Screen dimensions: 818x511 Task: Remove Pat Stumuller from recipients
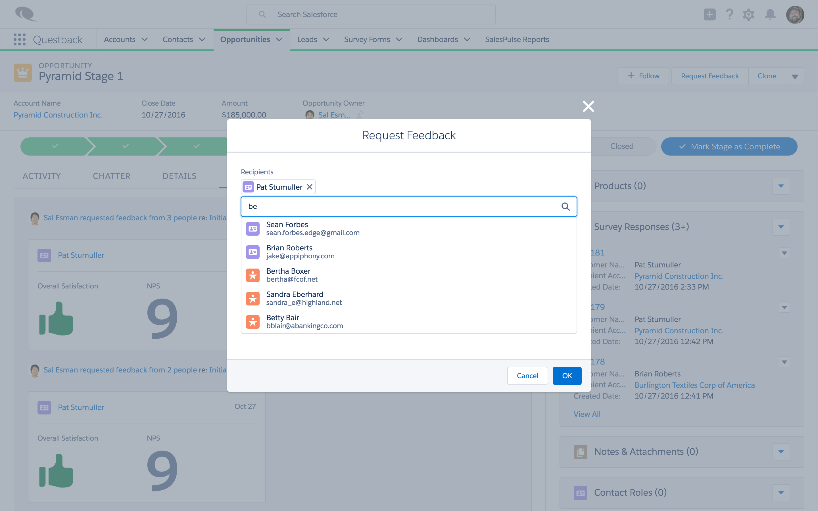click(309, 187)
